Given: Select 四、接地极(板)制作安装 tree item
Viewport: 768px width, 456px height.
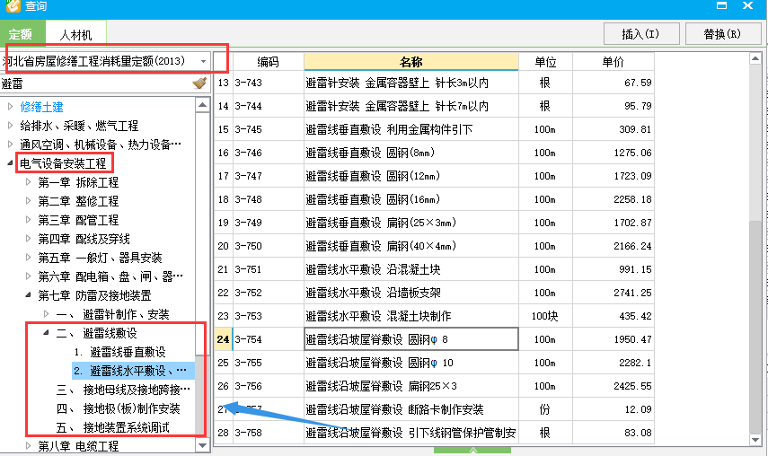Looking at the screenshot, I should (118, 408).
